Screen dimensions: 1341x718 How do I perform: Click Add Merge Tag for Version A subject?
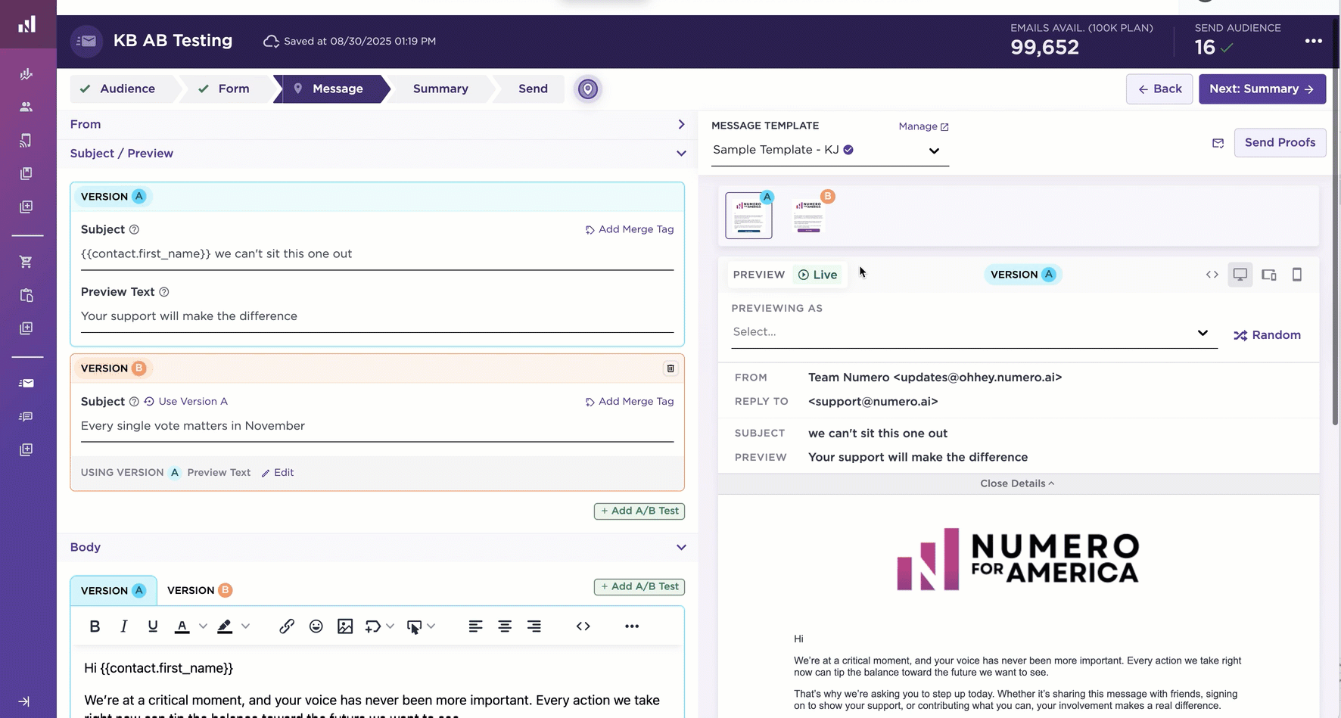pos(630,229)
